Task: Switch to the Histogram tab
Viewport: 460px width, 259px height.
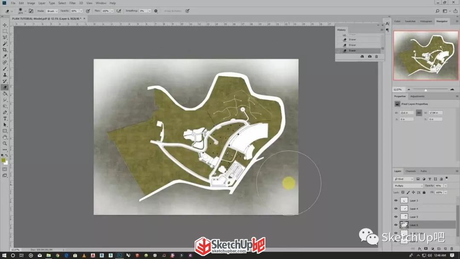Action: click(x=426, y=21)
